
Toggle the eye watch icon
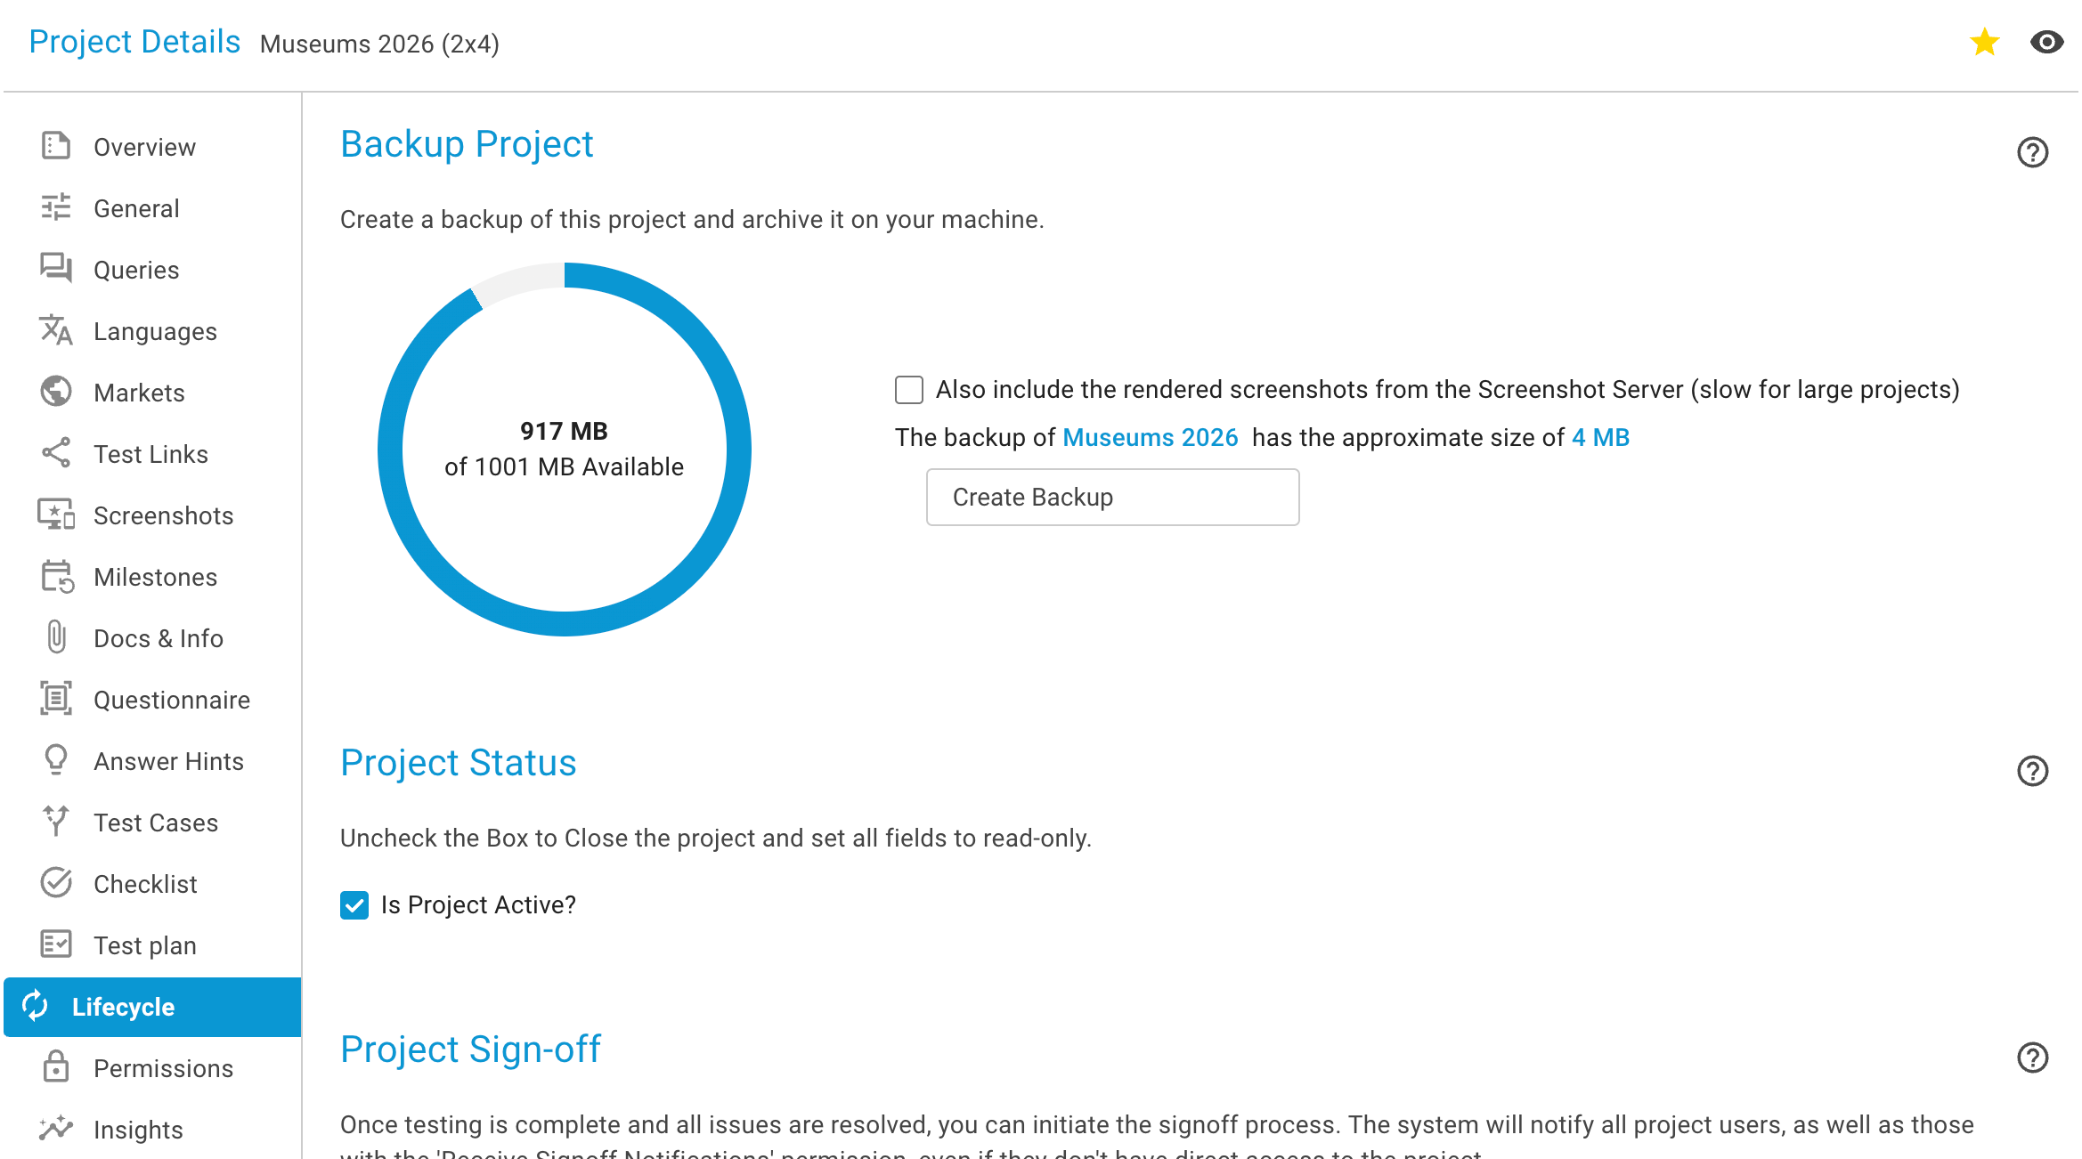(2046, 42)
